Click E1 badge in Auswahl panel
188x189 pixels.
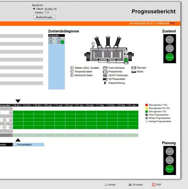pos(54,39)
